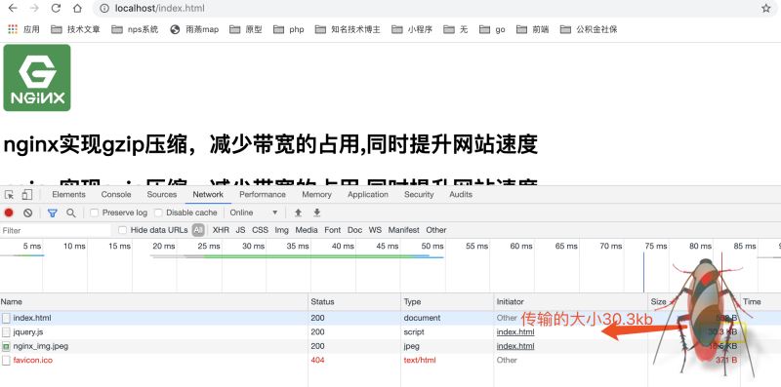Open the 知名技术博主 bookmark folder

click(348, 29)
